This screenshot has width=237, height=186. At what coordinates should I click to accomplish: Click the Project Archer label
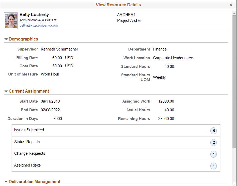pyautogui.click(x=129, y=20)
